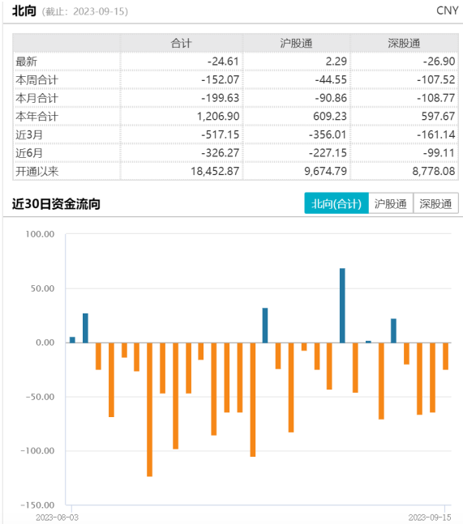Viewport: 463px width, 524px height.
Task: Click the 近6月 row label
Action: tap(29, 153)
